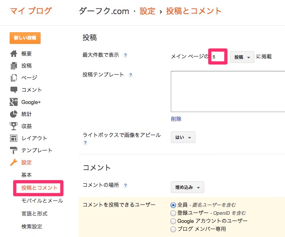
Task: Click the main page post count field
Action: (x=218, y=57)
